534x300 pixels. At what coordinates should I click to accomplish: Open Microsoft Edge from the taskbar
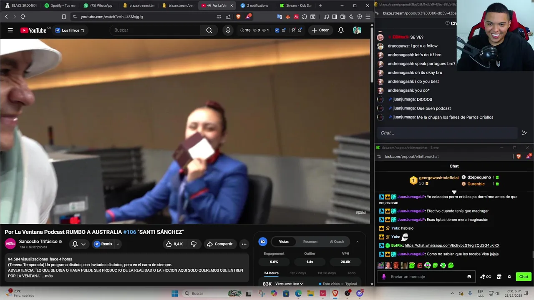point(298,293)
